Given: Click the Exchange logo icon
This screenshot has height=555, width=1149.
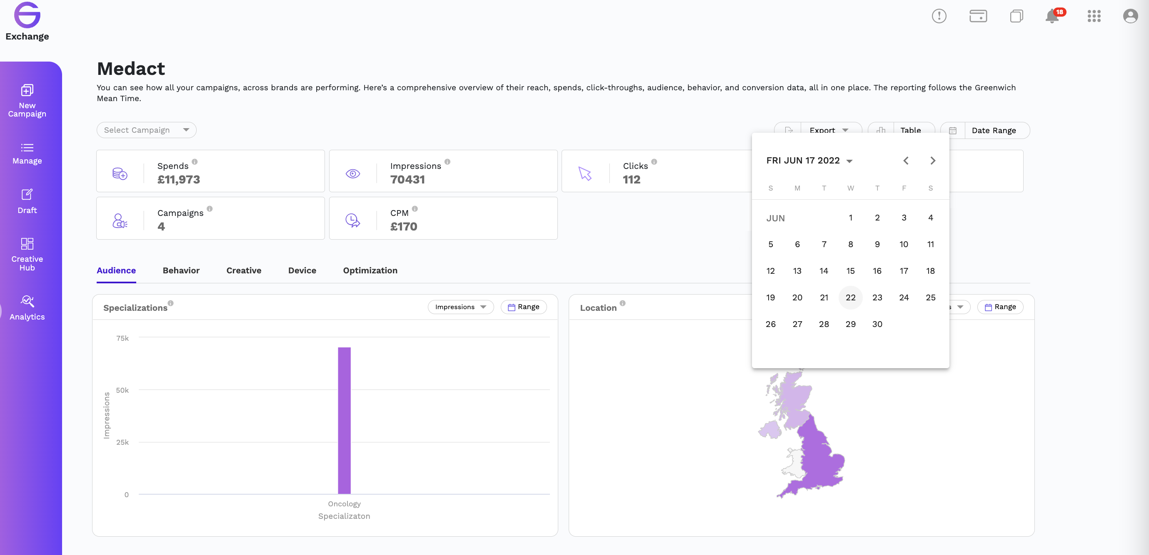Looking at the screenshot, I should pyautogui.click(x=27, y=15).
